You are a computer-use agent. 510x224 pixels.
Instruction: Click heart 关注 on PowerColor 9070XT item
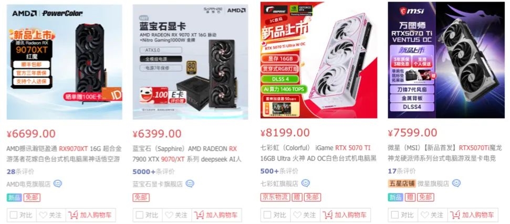[x=51, y=215]
